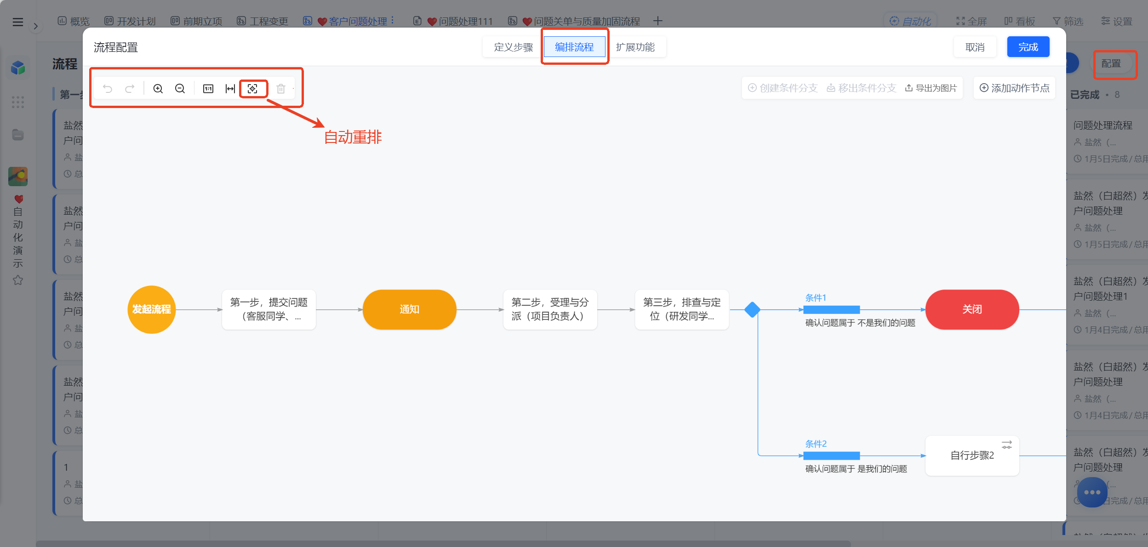
Task: Click the blue cube app logo
Action: point(18,68)
